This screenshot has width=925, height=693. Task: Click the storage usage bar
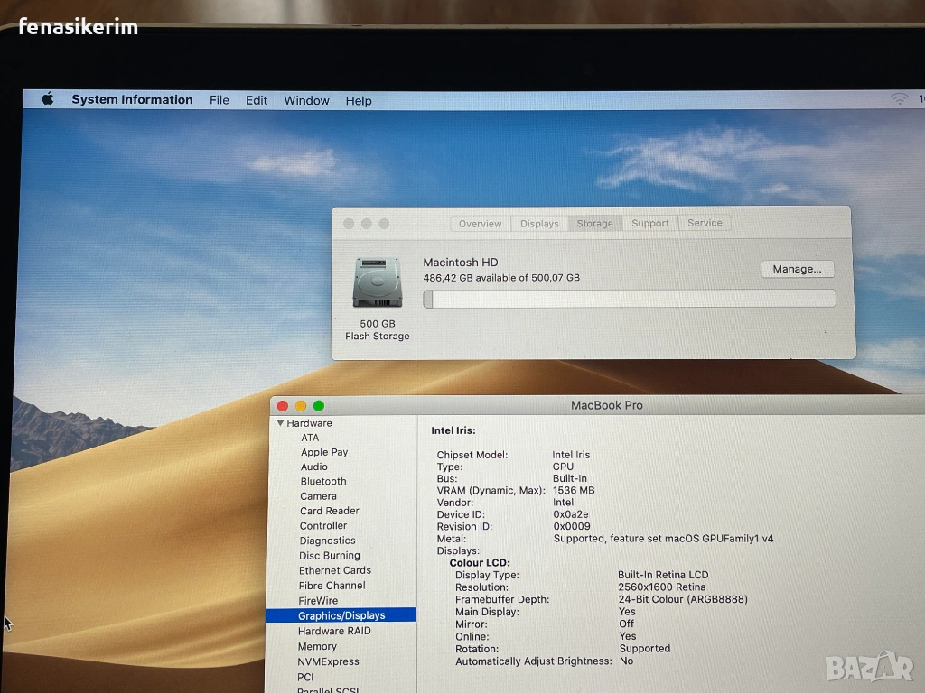click(x=629, y=299)
